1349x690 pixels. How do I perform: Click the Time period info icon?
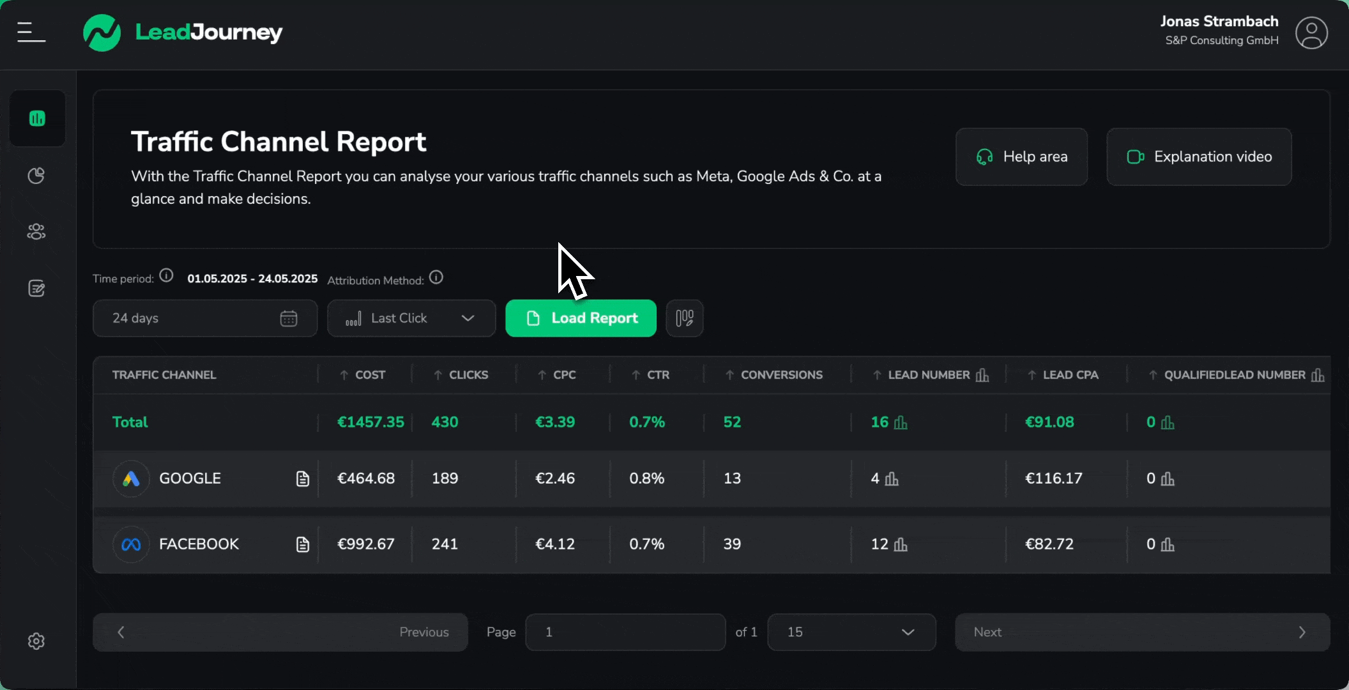coord(166,275)
